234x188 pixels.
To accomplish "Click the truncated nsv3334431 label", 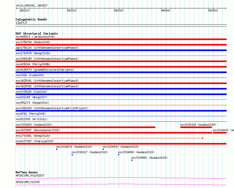I will tap(223, 130).
